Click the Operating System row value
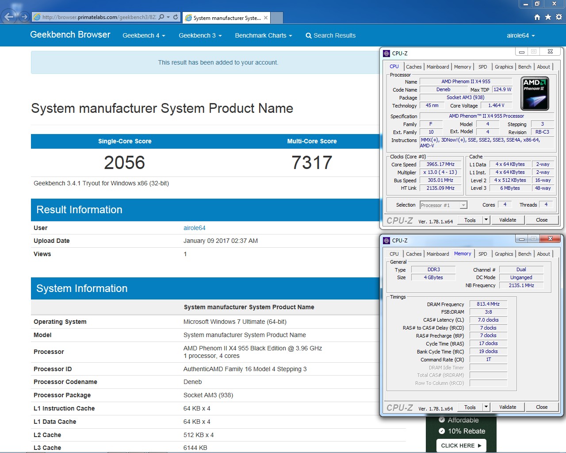This screenshot has height=453, width=566. pyautogui.click(x=235, y=322)
